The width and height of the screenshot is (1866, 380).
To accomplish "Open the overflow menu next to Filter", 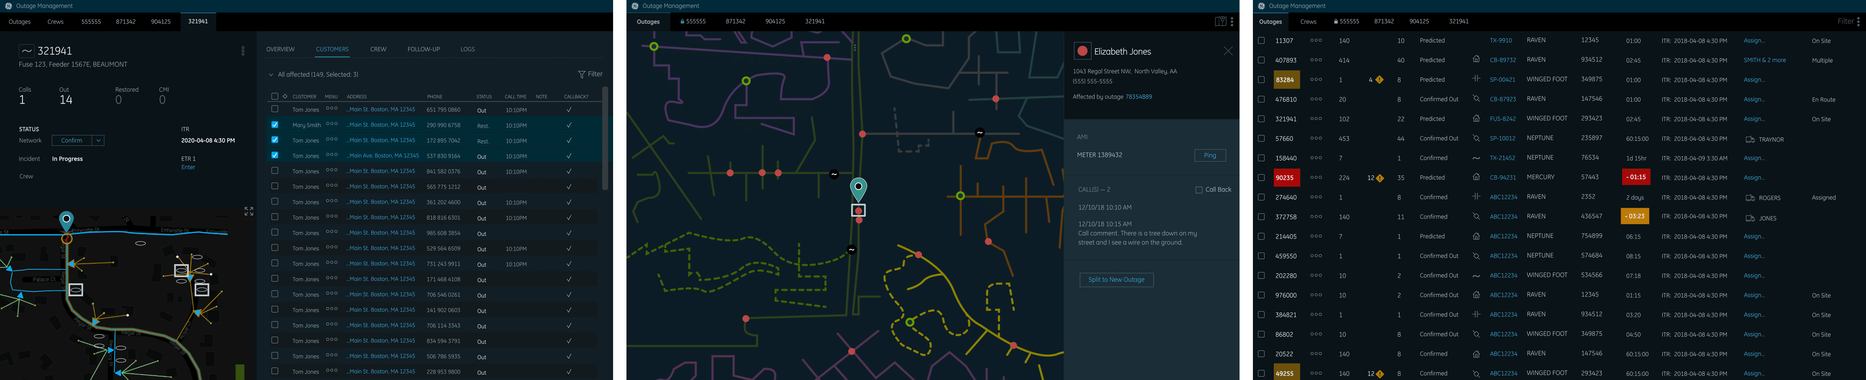I will click(x=1858, y=22).
